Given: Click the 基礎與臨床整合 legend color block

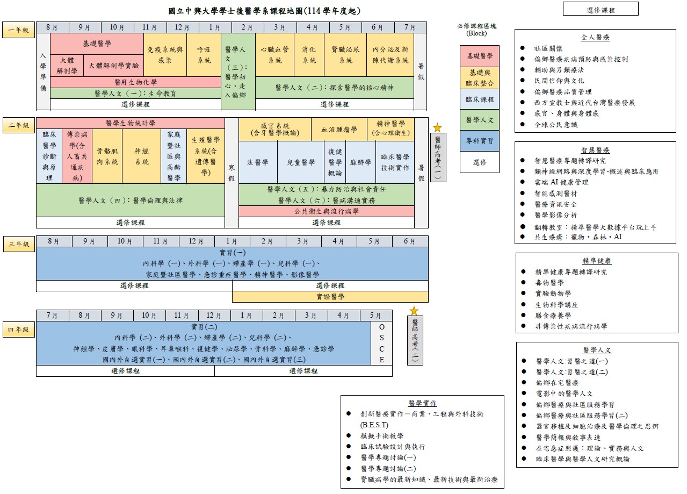Looking at the screenshot, I should pos(479,77).
